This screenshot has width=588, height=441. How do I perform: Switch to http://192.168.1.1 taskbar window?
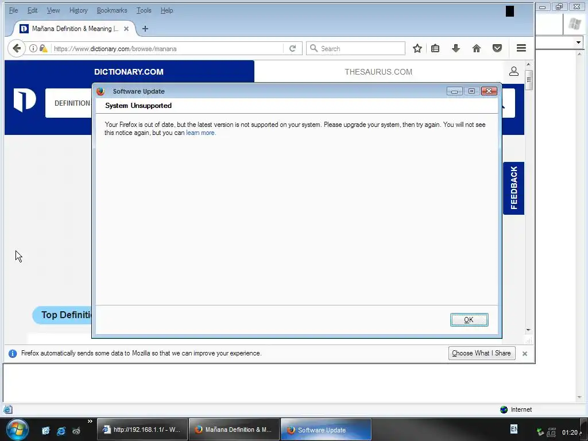click(x=142, y=430)
